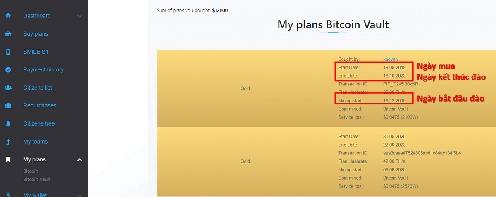Select the second Gold plan card

[326, 161]
